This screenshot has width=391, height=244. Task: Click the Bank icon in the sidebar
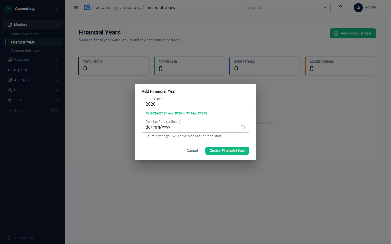click(x=10, y=111)
